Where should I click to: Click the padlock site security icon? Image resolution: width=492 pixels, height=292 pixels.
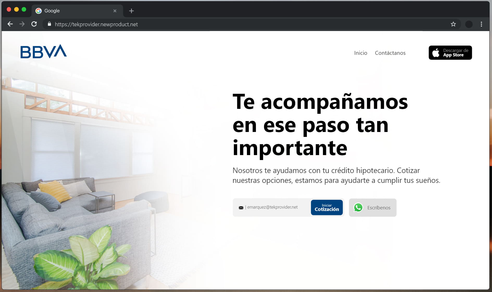49,24
